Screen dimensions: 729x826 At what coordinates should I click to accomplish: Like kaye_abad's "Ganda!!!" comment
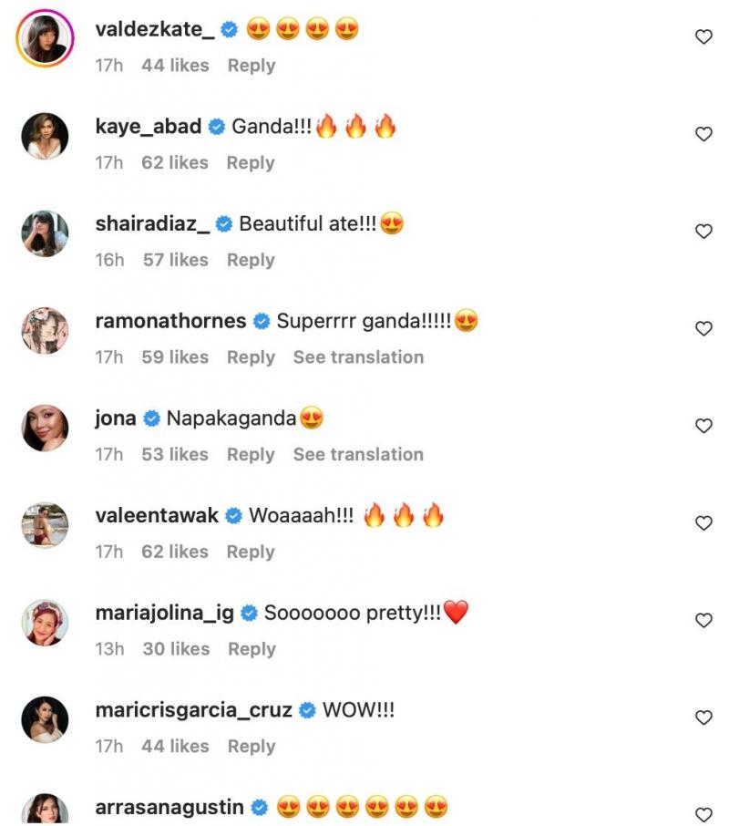coord(703,134)
